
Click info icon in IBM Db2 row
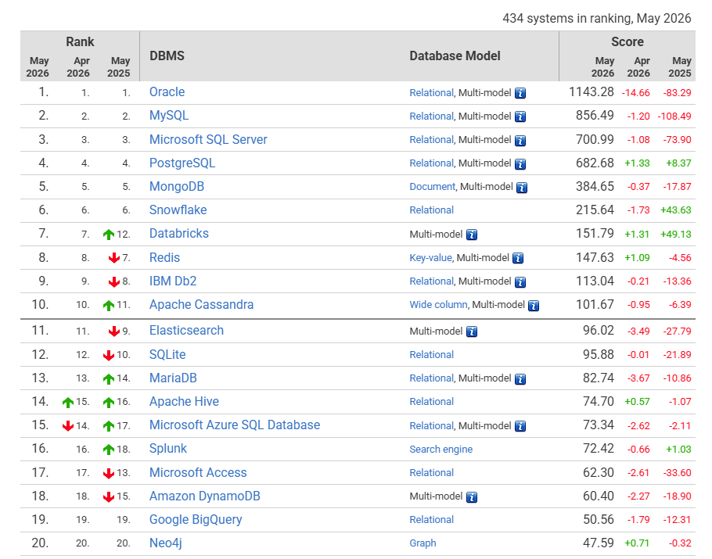(520, 281)
